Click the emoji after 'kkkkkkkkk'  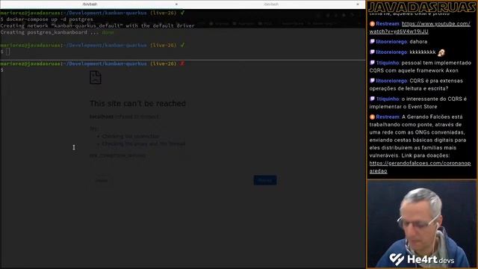click(441, 53)
